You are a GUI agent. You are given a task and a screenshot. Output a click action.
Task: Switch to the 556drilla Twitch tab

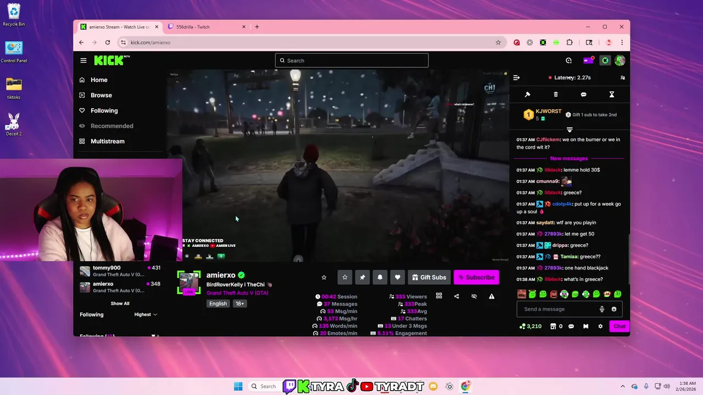[x=206, y=27]
